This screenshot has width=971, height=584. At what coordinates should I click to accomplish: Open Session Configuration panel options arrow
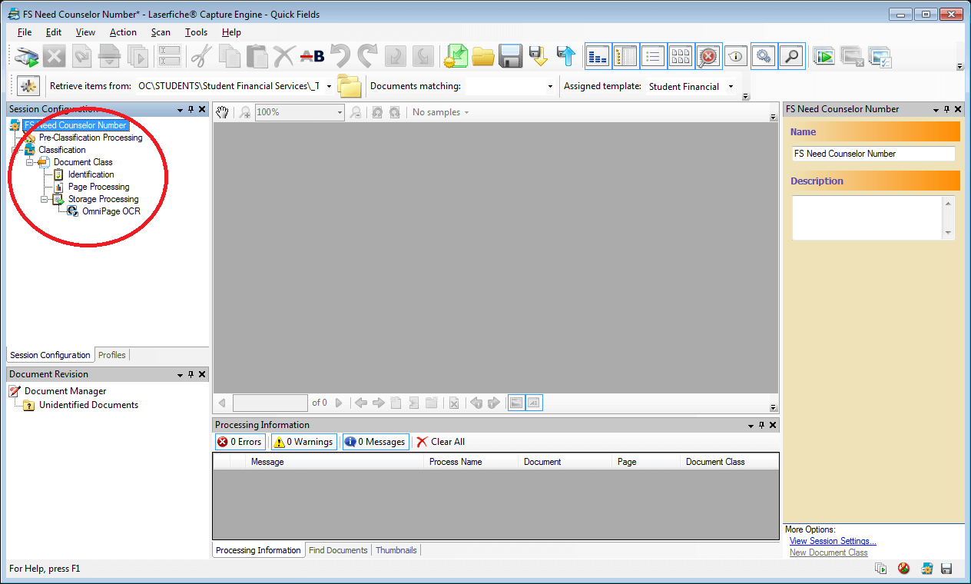coord(180,110)
